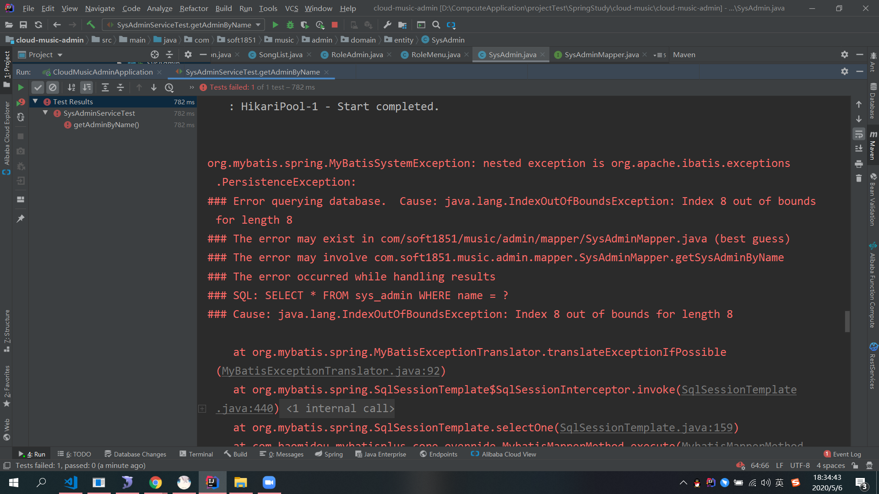
Task: Click the print icon beside console
Action: 859,164
